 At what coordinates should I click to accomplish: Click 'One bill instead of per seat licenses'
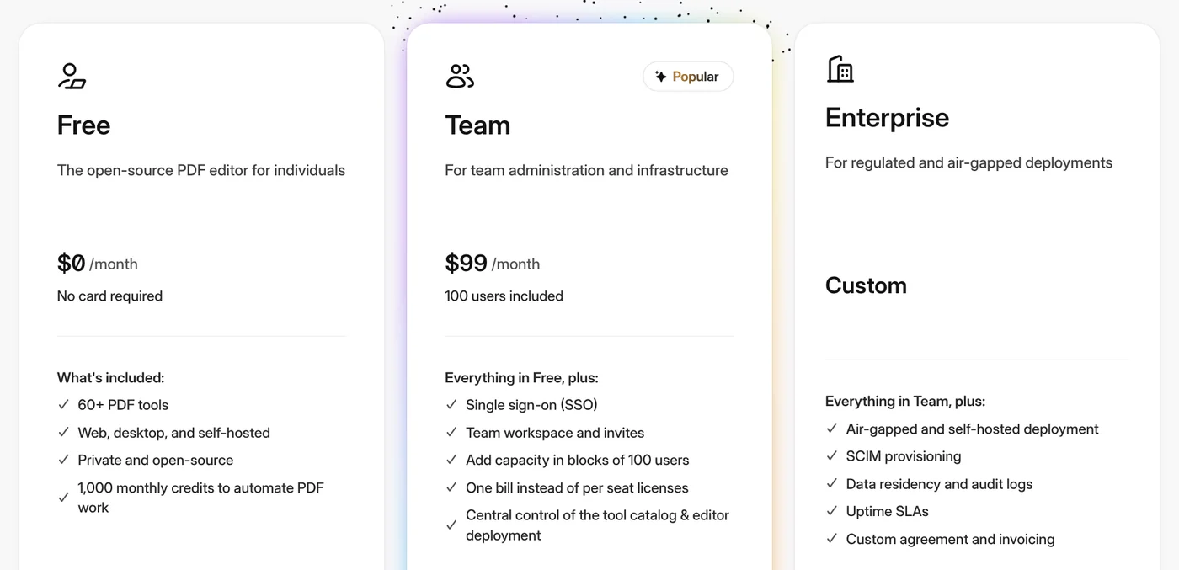point(577,487)
